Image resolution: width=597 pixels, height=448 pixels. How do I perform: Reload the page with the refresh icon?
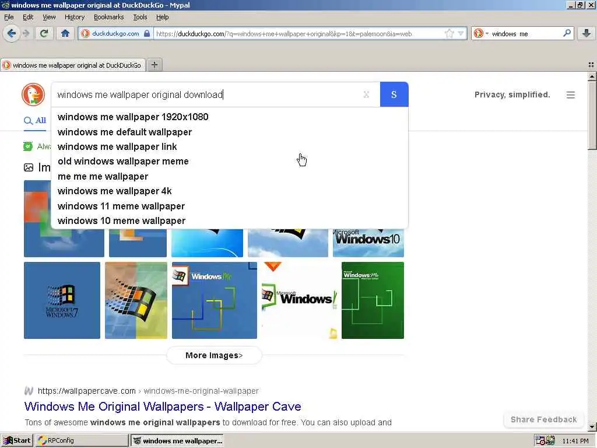[44, 33]
